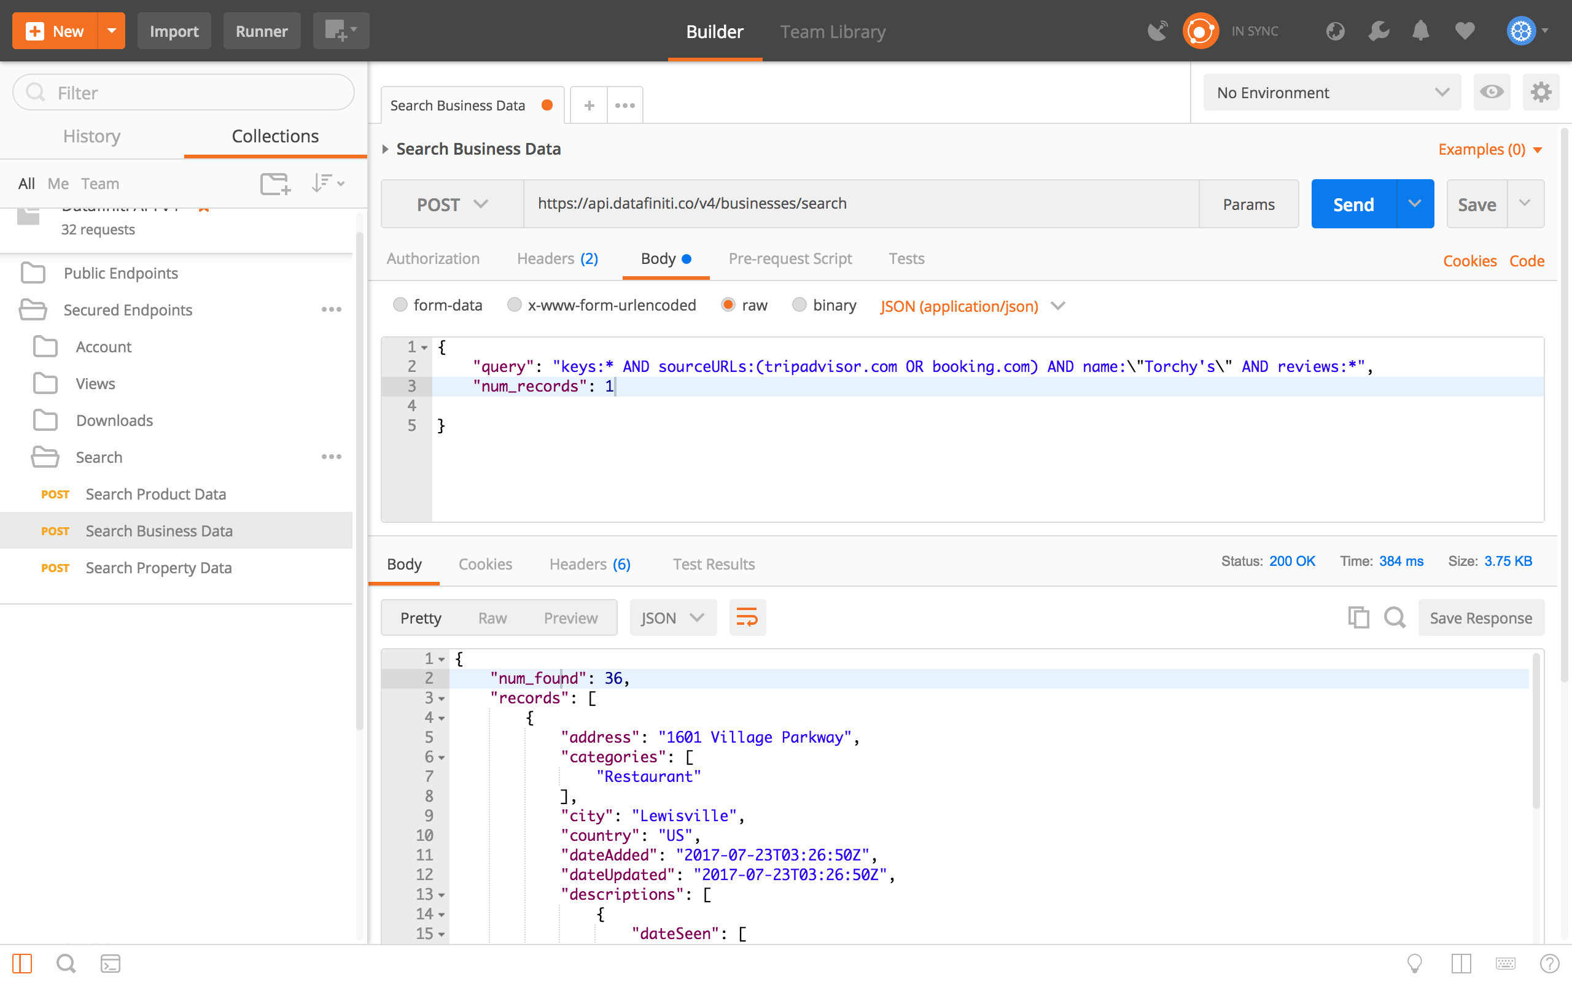
Task: Open the response JSON format dropdown
Action: (673, 617)
